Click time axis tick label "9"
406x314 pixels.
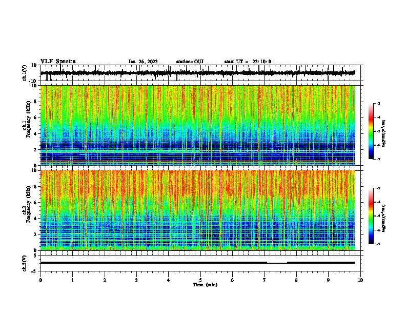pos(328,280)
